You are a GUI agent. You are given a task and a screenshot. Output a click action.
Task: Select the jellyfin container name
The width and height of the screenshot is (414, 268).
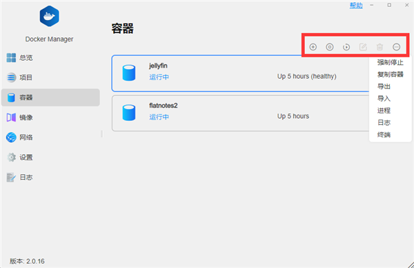click(158, 66)
